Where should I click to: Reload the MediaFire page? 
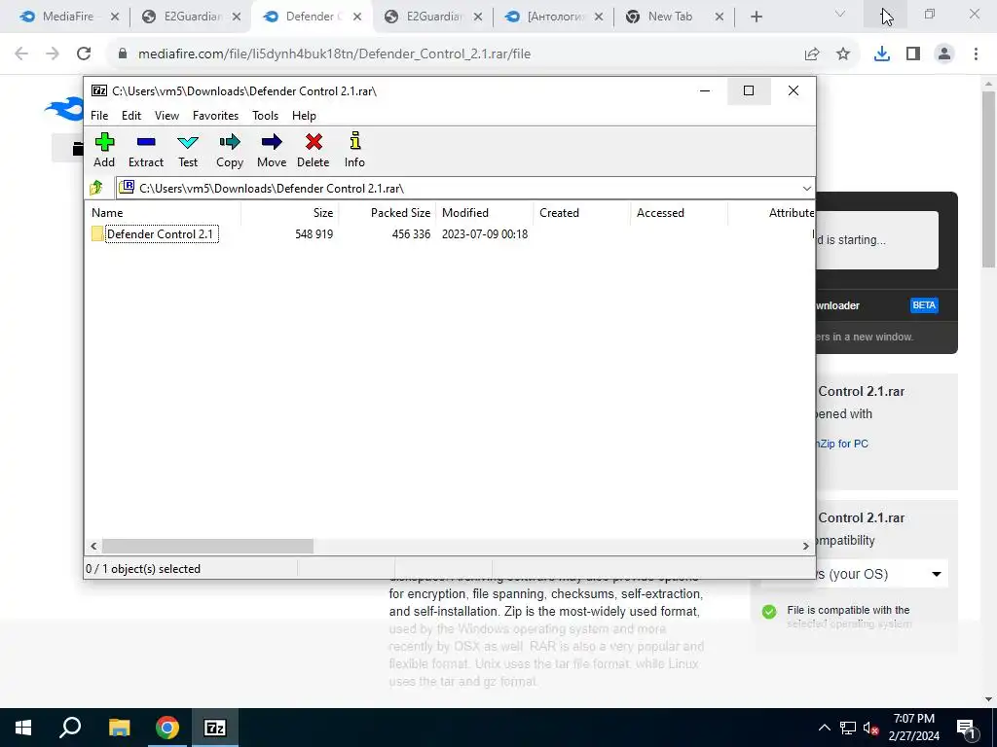pos(84,54)
